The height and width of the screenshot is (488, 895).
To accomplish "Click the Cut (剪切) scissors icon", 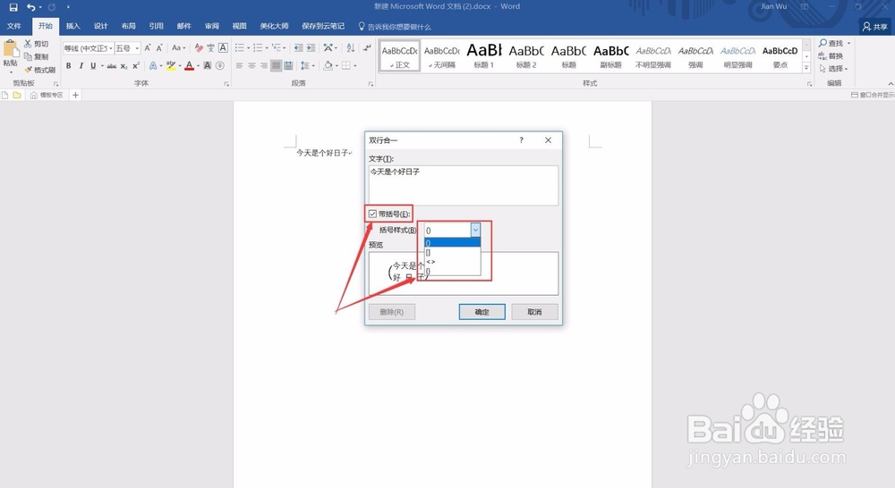I will [28, 43].
